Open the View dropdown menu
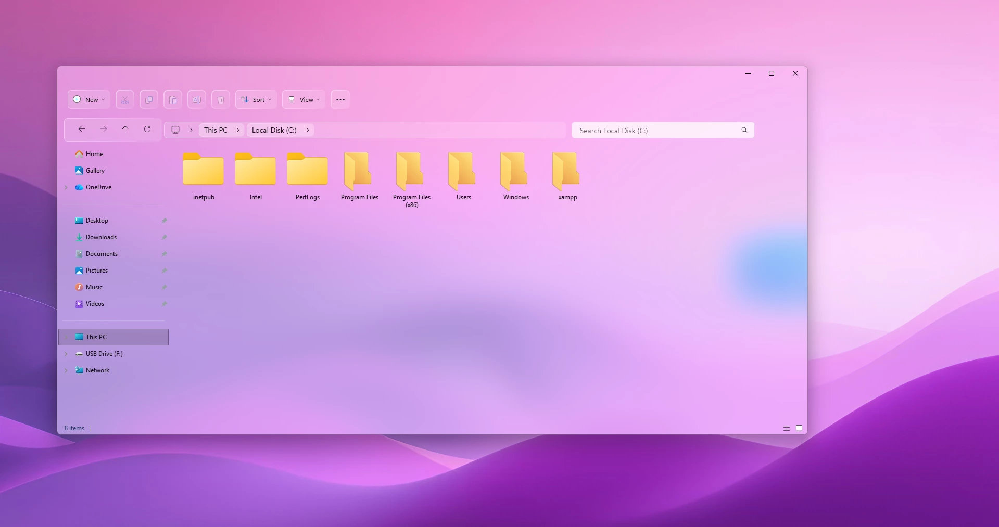This screenshot has height=527, width=999. [x=304, y=100]
